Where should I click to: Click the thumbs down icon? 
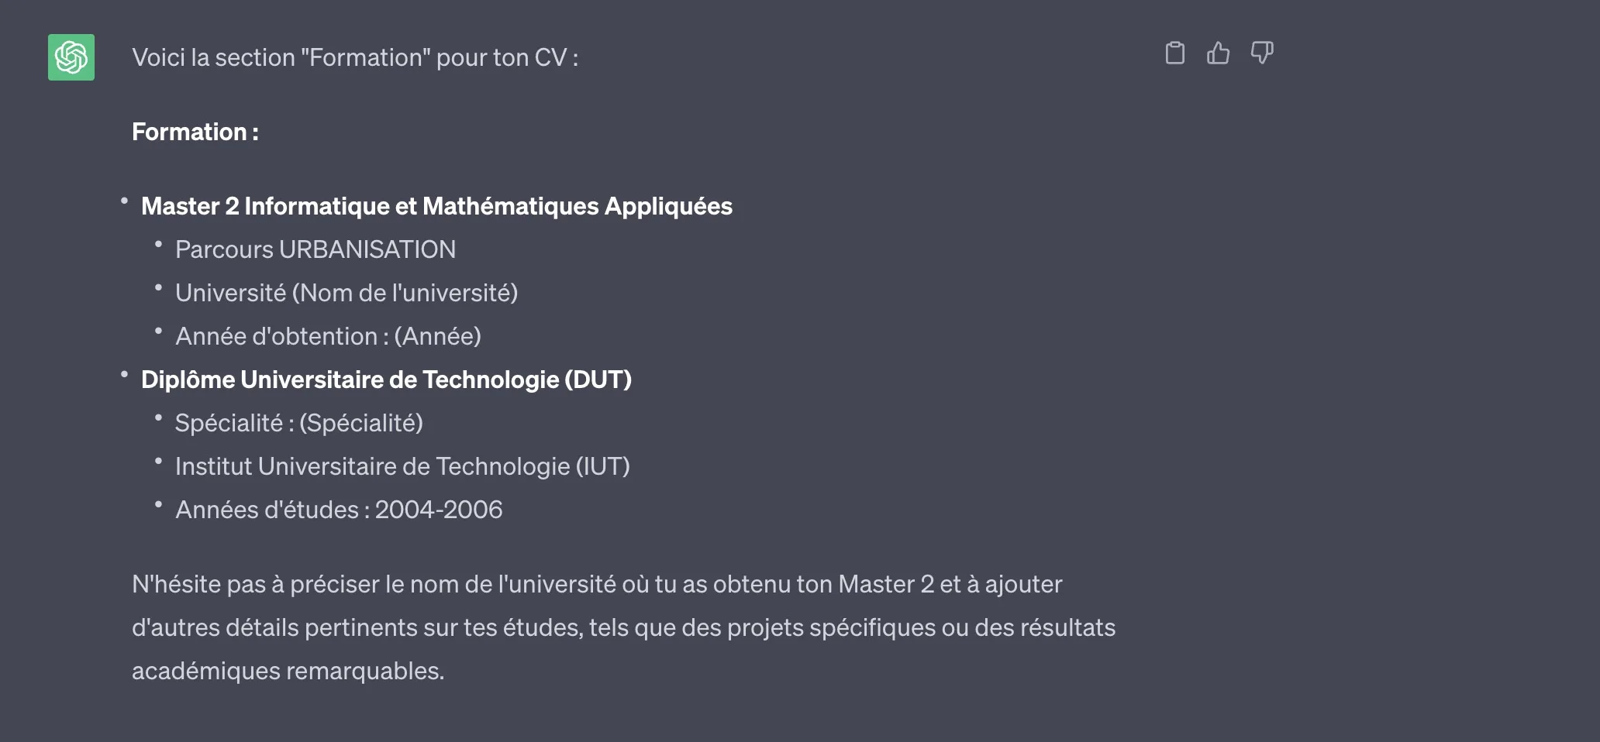(1262, 53)
